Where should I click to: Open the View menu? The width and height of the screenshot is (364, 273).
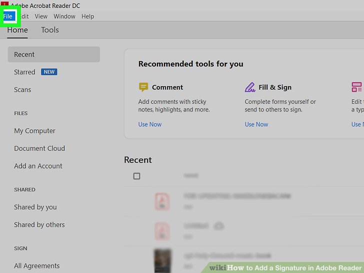tap(41, 16)
